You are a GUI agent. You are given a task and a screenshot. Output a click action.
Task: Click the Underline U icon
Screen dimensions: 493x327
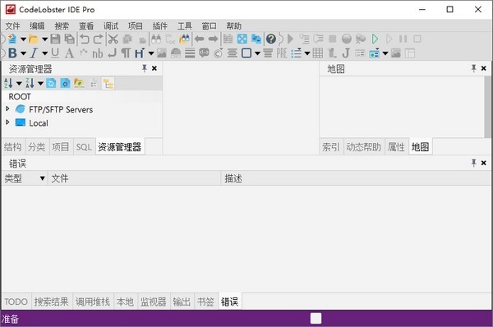pos(55,53)
